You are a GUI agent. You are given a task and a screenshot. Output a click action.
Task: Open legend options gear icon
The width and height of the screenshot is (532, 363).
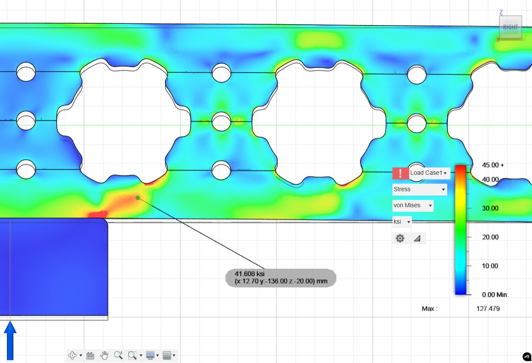(x=400, y=238)
